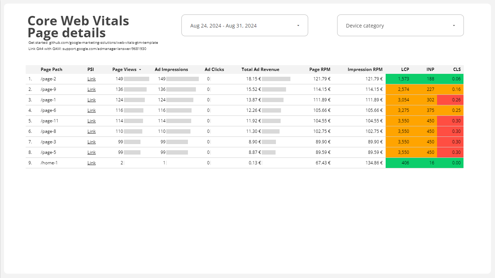
Task: Sort the table by Ad Impressions
Action: 171,69
